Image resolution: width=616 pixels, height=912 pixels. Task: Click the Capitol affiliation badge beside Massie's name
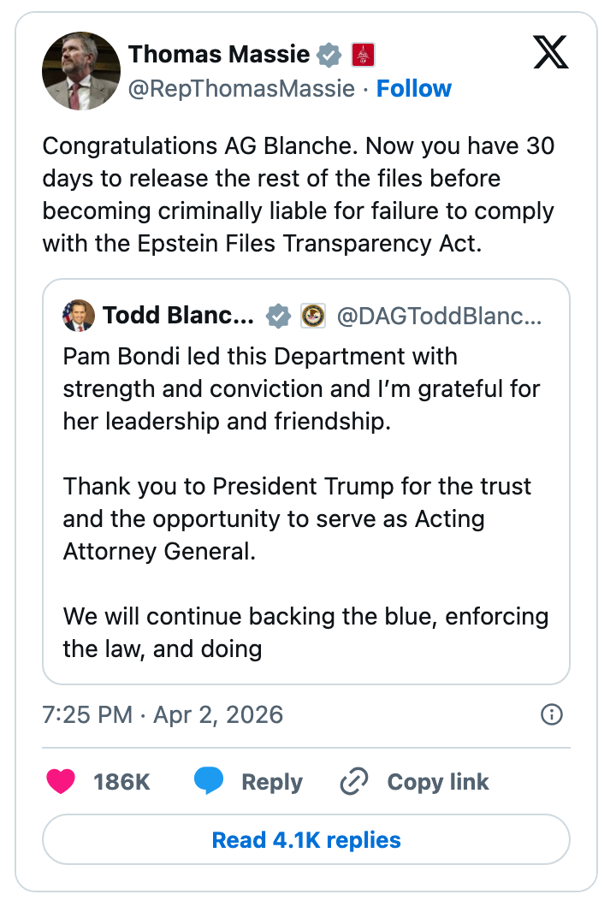pyautogui.click(x=364, y=53)
